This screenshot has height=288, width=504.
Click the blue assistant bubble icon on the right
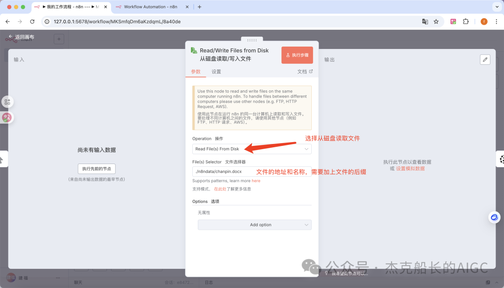tap(494, 217)
